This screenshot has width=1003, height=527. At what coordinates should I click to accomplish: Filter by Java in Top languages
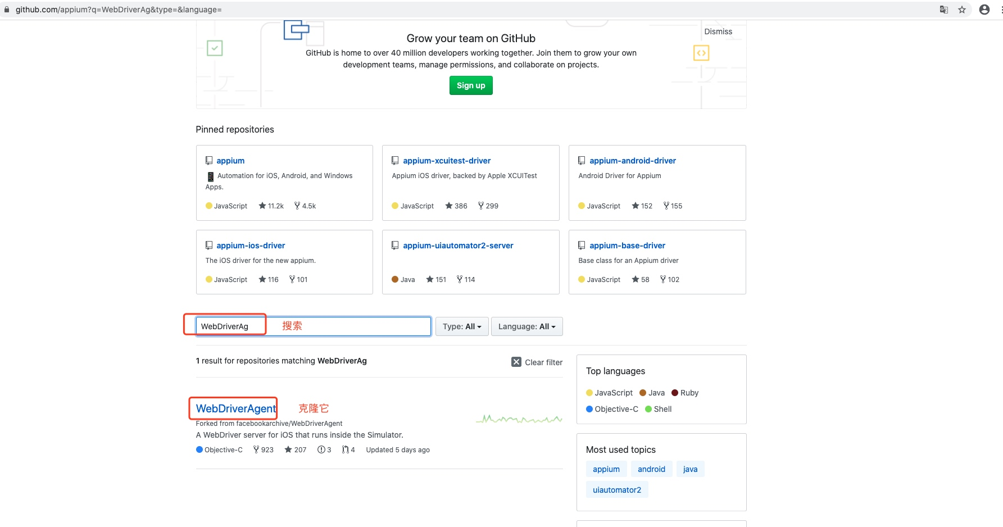pos(652,393)
